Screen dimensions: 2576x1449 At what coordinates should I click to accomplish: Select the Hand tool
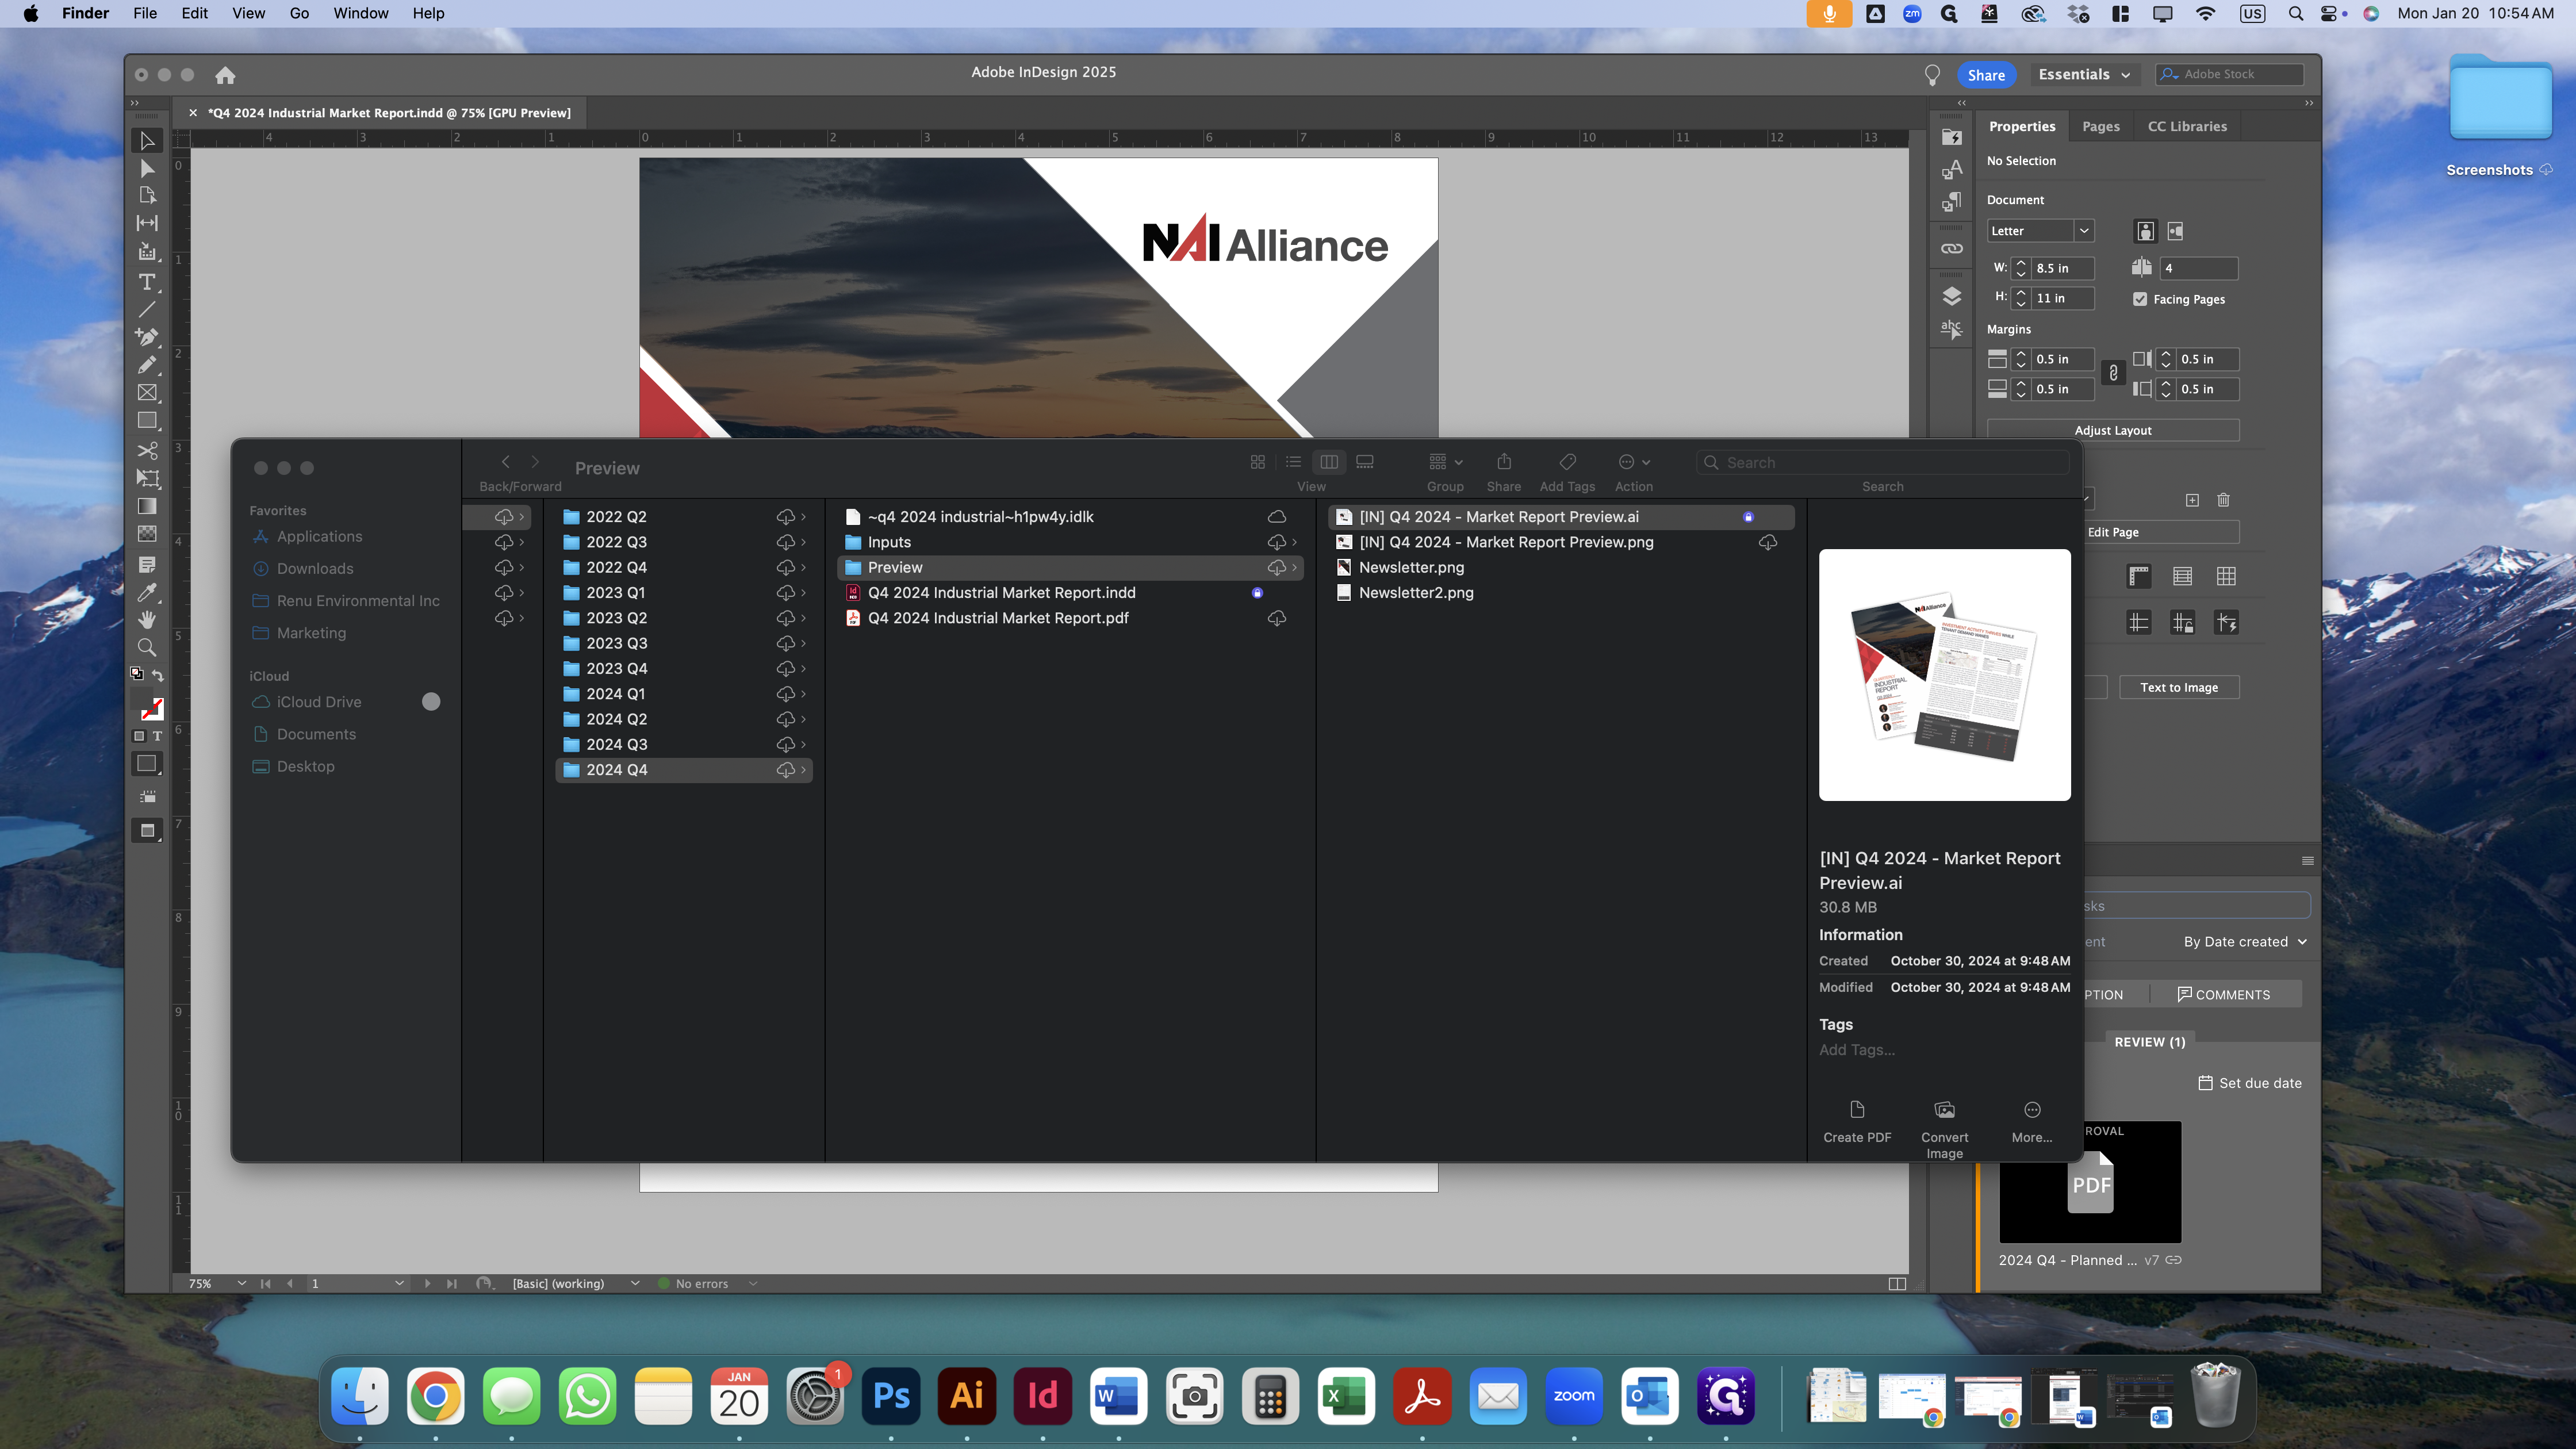147,620
